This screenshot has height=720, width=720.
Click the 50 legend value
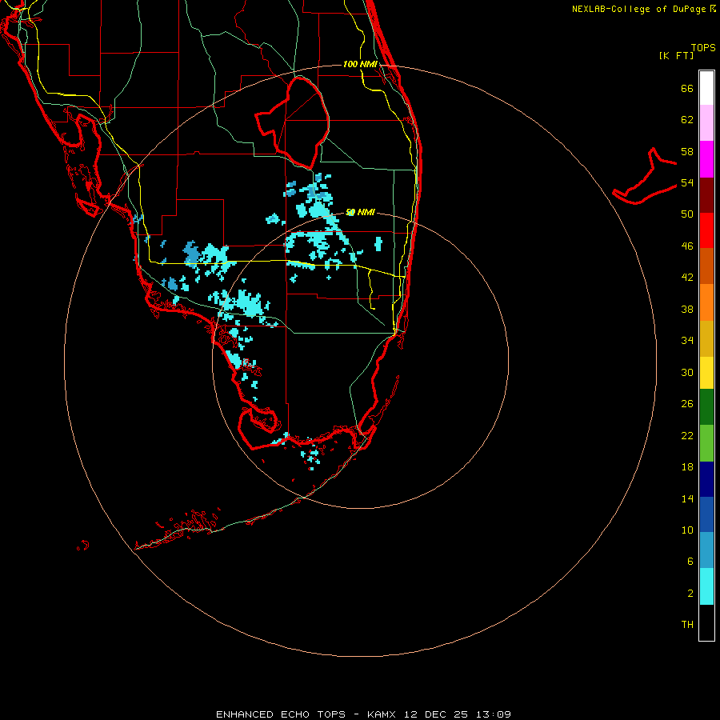click(x=687, y=214)
